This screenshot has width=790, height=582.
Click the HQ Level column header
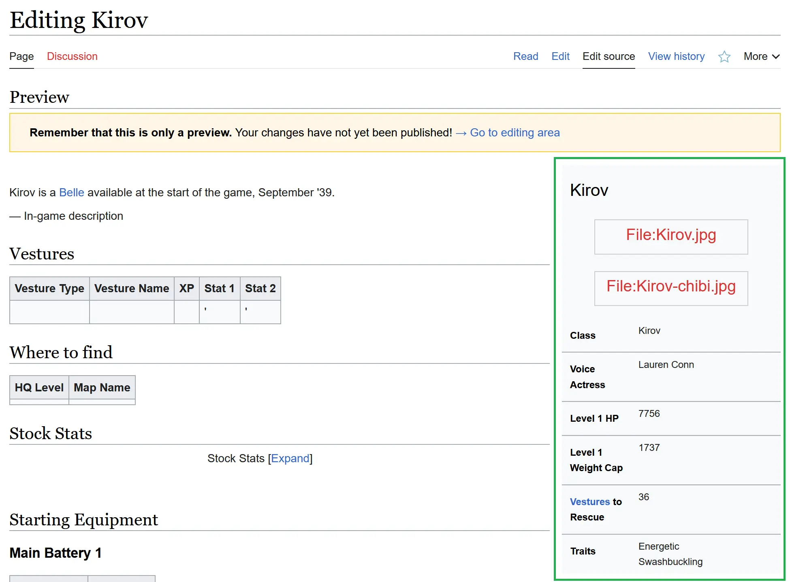[39, 388]
